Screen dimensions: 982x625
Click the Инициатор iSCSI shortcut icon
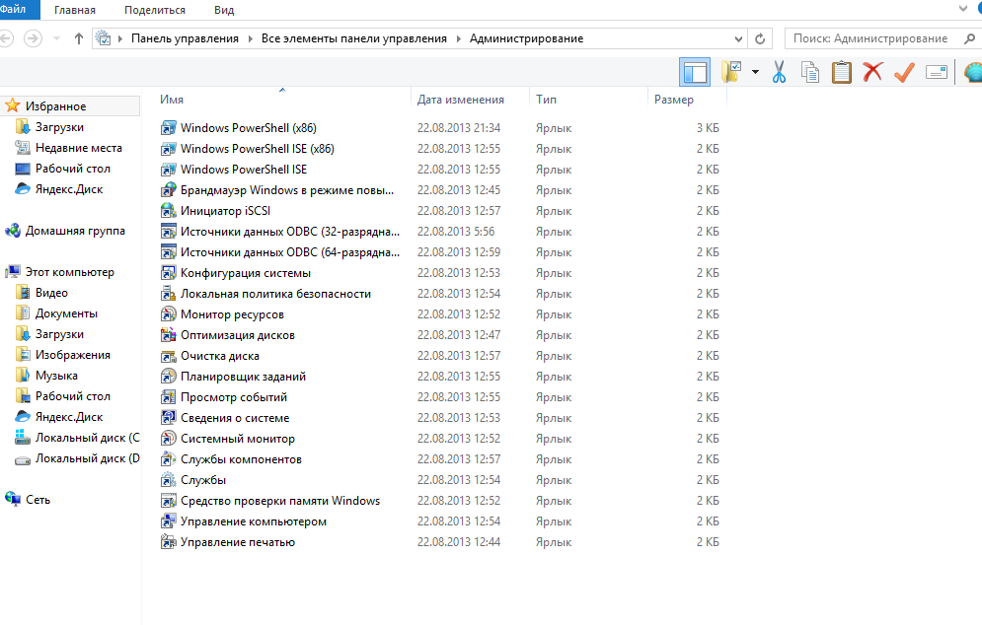pyautogui.click(x=169, y=210)
